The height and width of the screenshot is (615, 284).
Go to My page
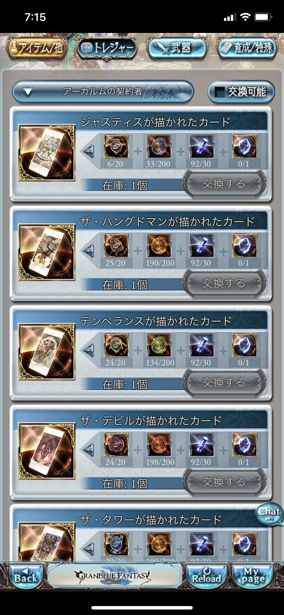(253, 575)
